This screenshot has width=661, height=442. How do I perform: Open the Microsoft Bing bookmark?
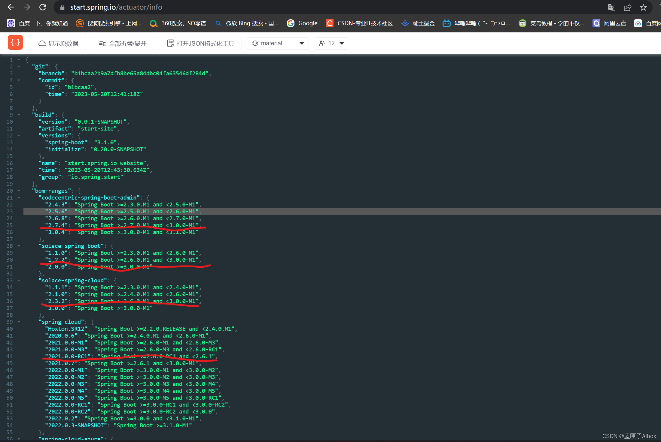[247, 23]
